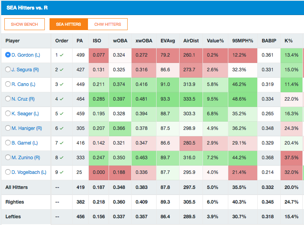Open B. Gamel (L) player link
The height and width of the screenshot is (225, 304).
(25, 143)
